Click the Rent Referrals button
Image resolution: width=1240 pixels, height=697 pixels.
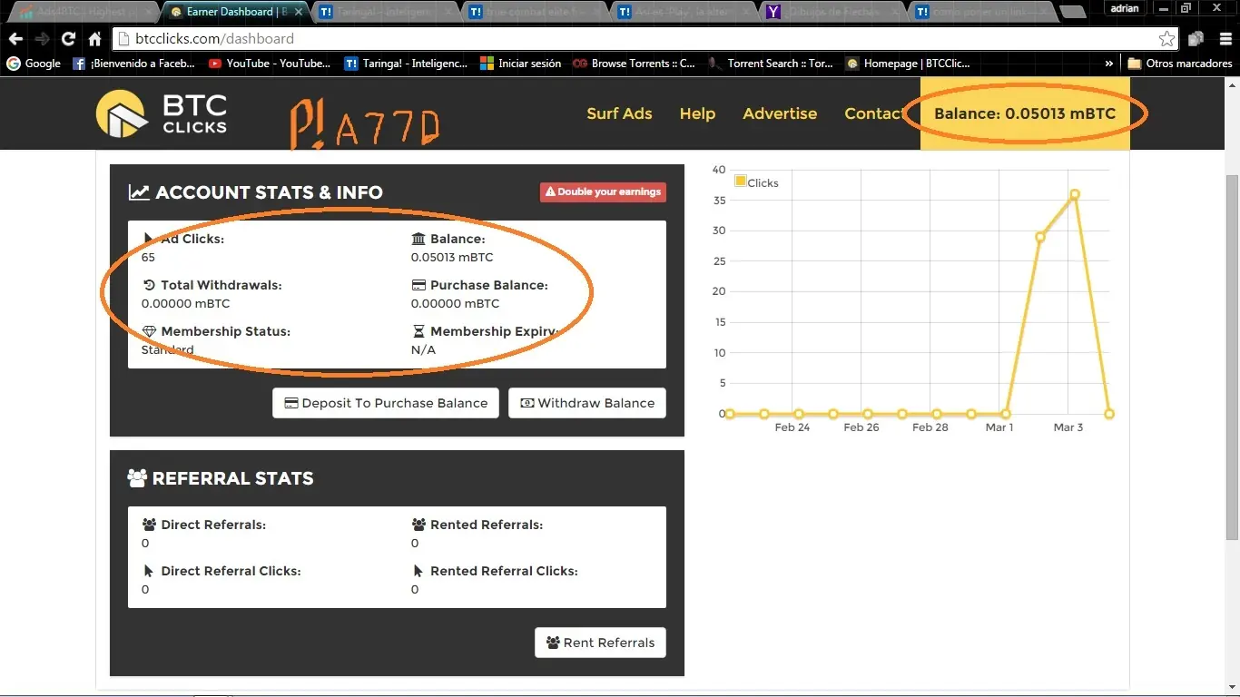click(x=600, y=643)
